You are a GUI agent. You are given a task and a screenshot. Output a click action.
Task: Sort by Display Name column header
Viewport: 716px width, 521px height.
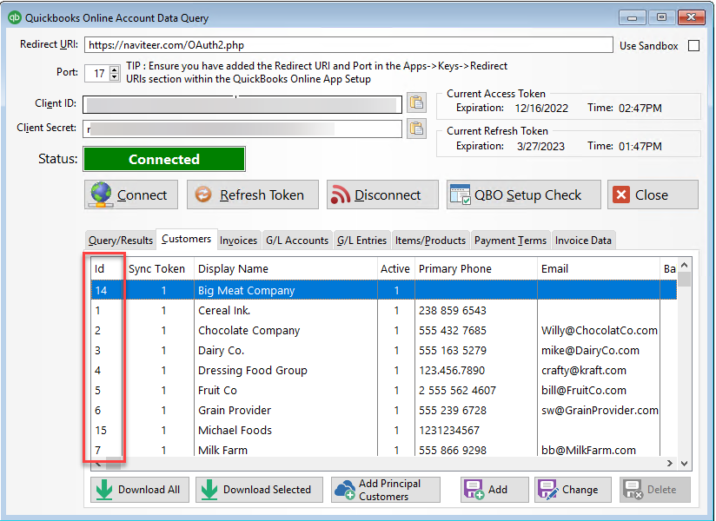click(x=286, y=268)
